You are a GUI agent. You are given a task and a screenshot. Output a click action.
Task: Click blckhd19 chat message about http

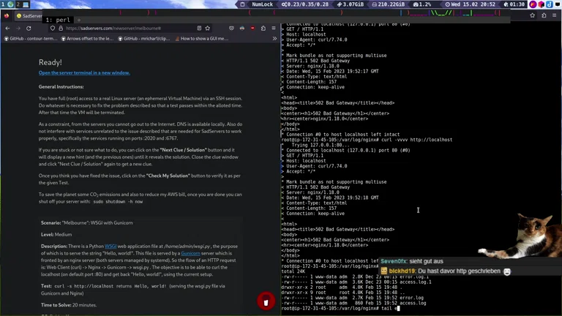click(x=446, y=271)
